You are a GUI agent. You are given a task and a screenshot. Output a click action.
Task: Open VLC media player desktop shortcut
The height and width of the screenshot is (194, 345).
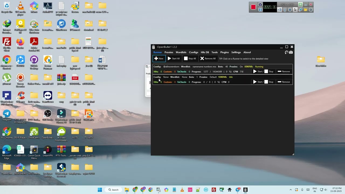point(20,9)
